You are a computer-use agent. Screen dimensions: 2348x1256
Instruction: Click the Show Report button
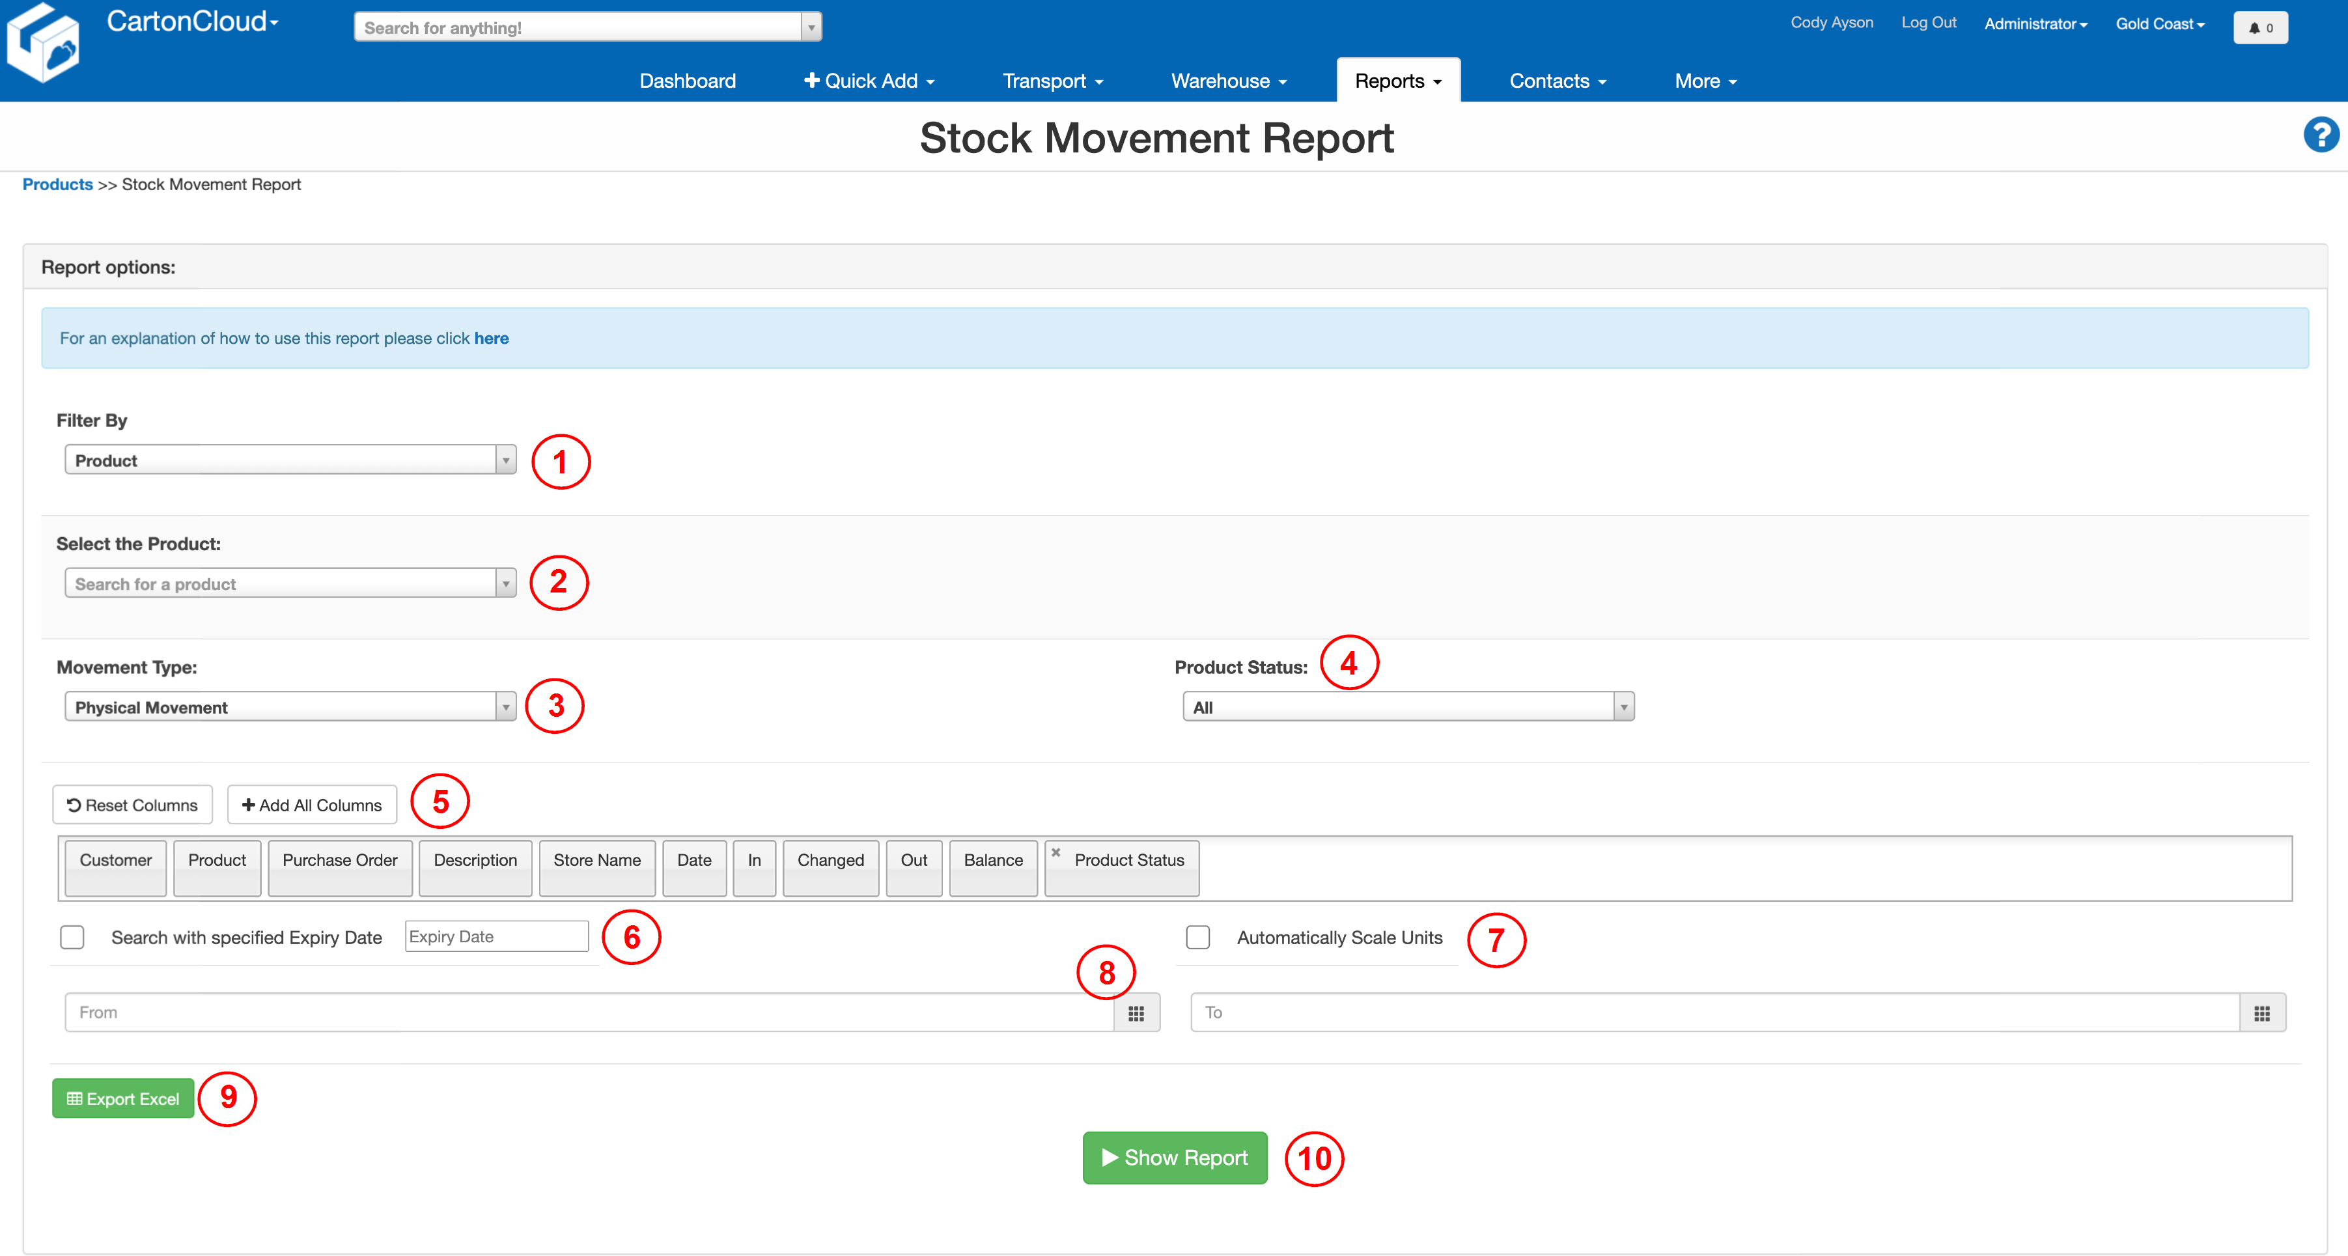point(1174,1158)
